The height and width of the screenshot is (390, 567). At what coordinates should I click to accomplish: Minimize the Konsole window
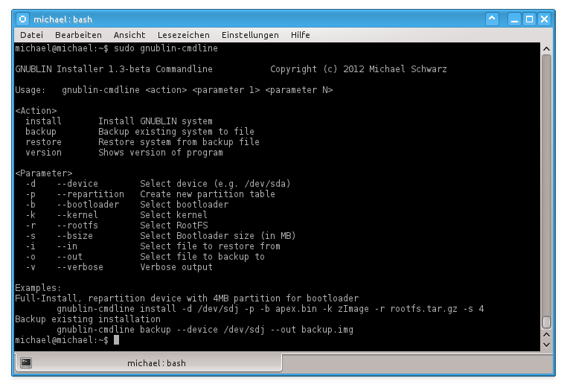click(514, 19)
